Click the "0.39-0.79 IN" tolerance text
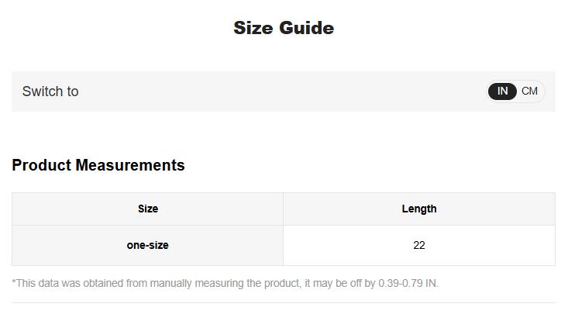 408,283
